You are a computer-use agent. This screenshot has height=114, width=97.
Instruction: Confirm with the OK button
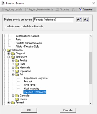(x=29, y=110)
